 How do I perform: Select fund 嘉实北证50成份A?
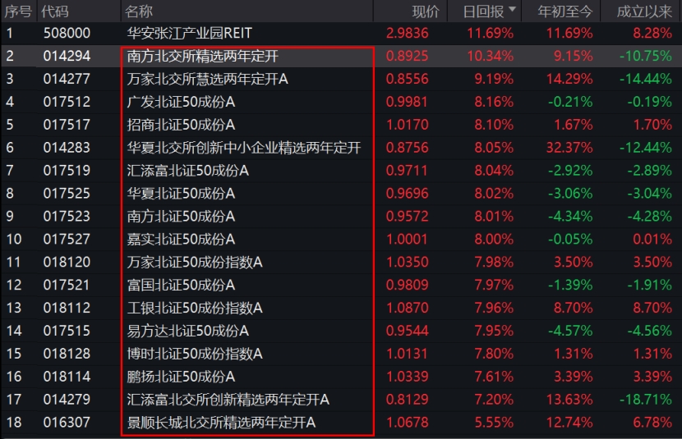pyautogui.click(x=181, y=240)
